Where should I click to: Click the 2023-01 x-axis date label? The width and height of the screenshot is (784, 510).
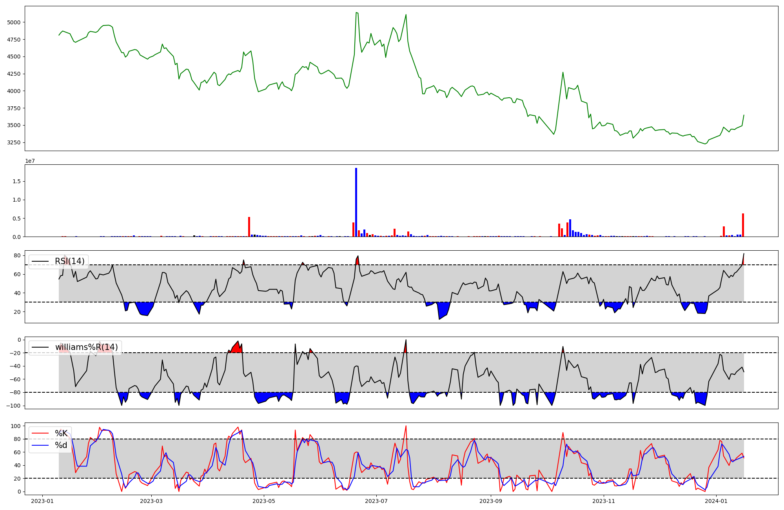42,501
